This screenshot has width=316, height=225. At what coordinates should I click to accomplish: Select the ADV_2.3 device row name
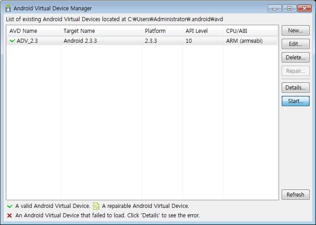tap(27, 41)
